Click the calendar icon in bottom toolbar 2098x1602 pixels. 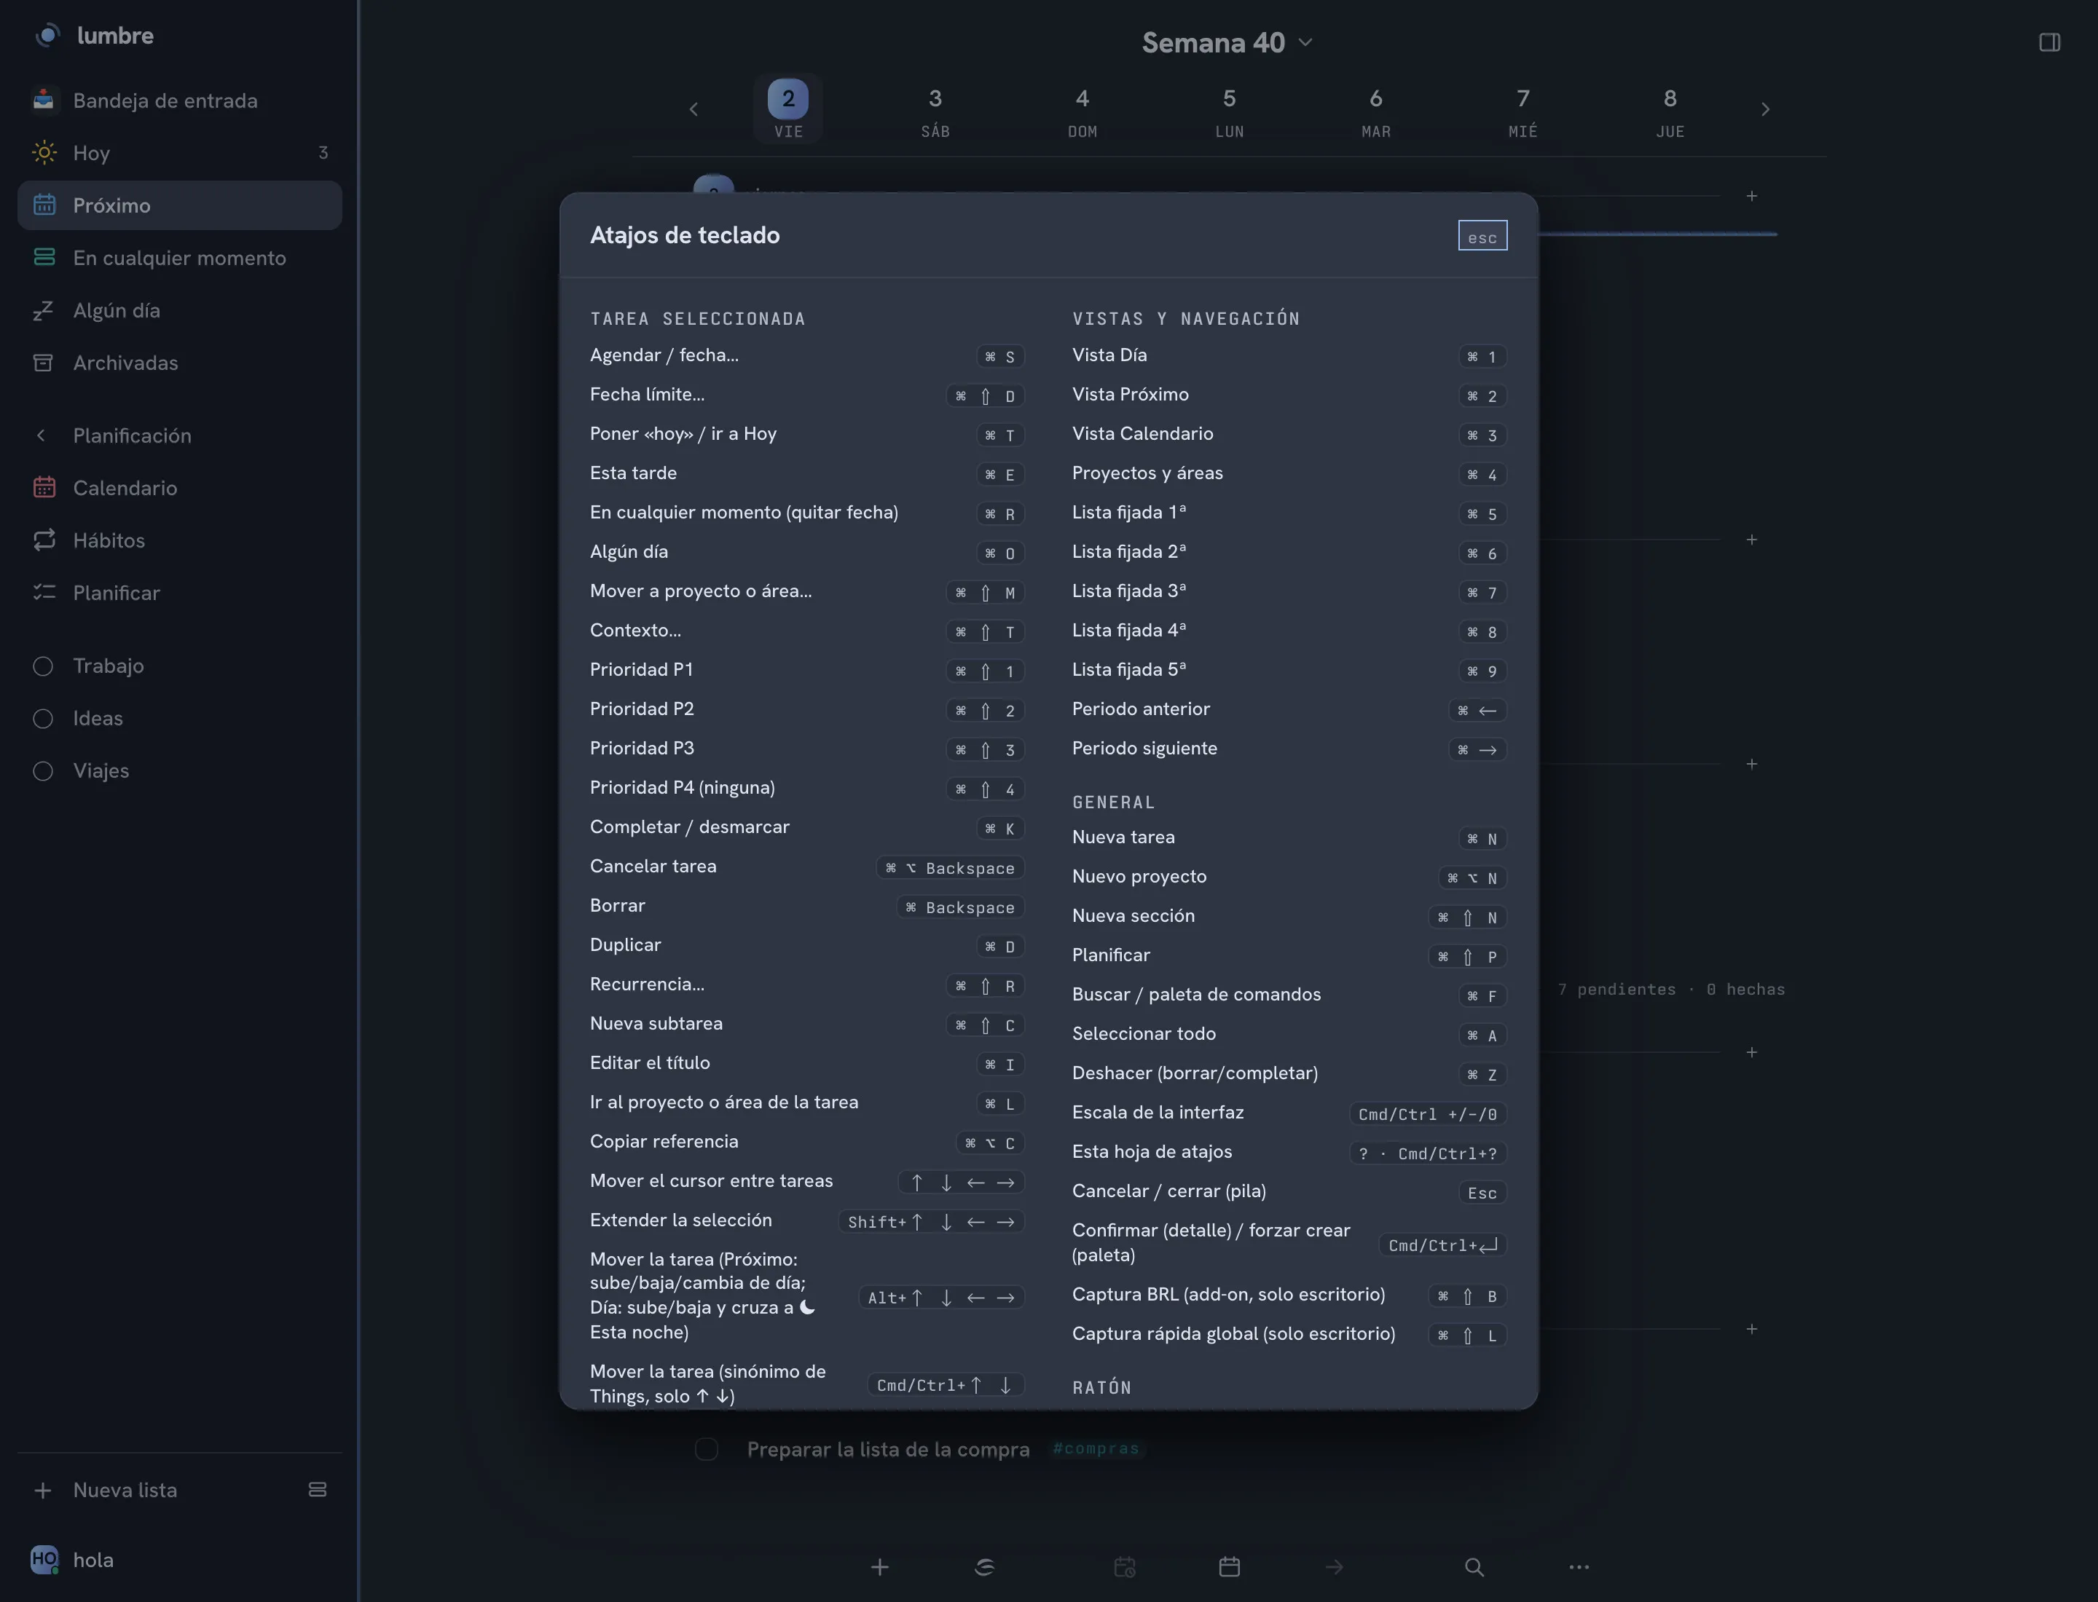pyautogui.click(x=1229, y=1567)
